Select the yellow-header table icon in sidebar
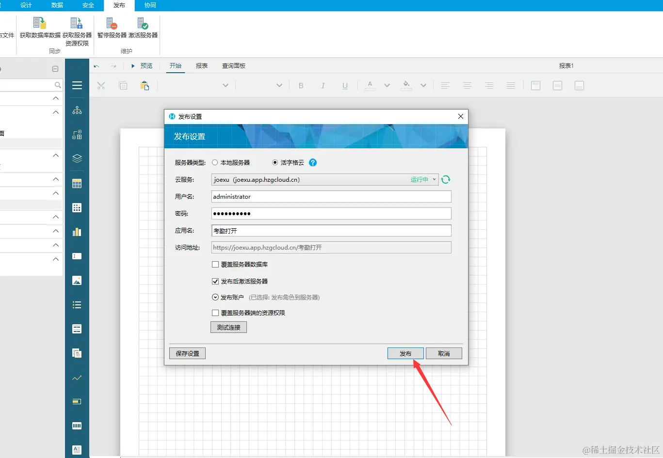 tap(77, 184)
